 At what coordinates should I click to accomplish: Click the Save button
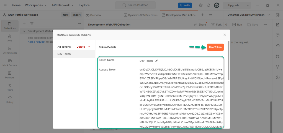[x=253, y=25]
